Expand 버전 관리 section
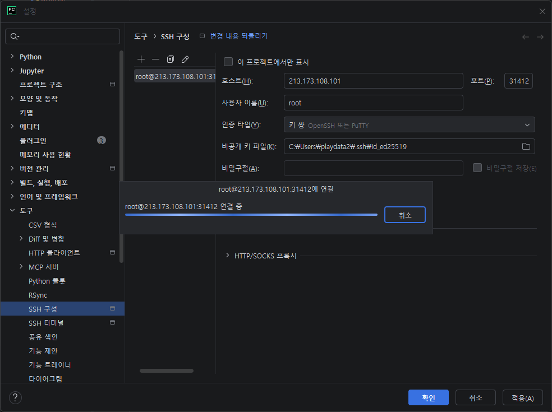 tap(12, 168)
